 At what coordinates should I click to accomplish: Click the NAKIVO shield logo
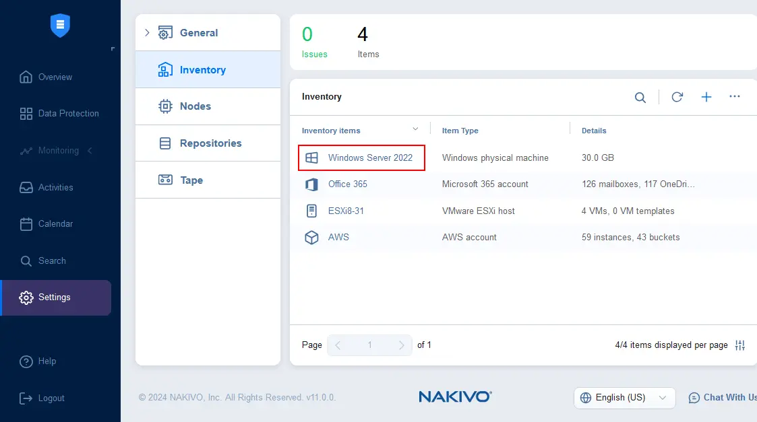pos(61,25)
